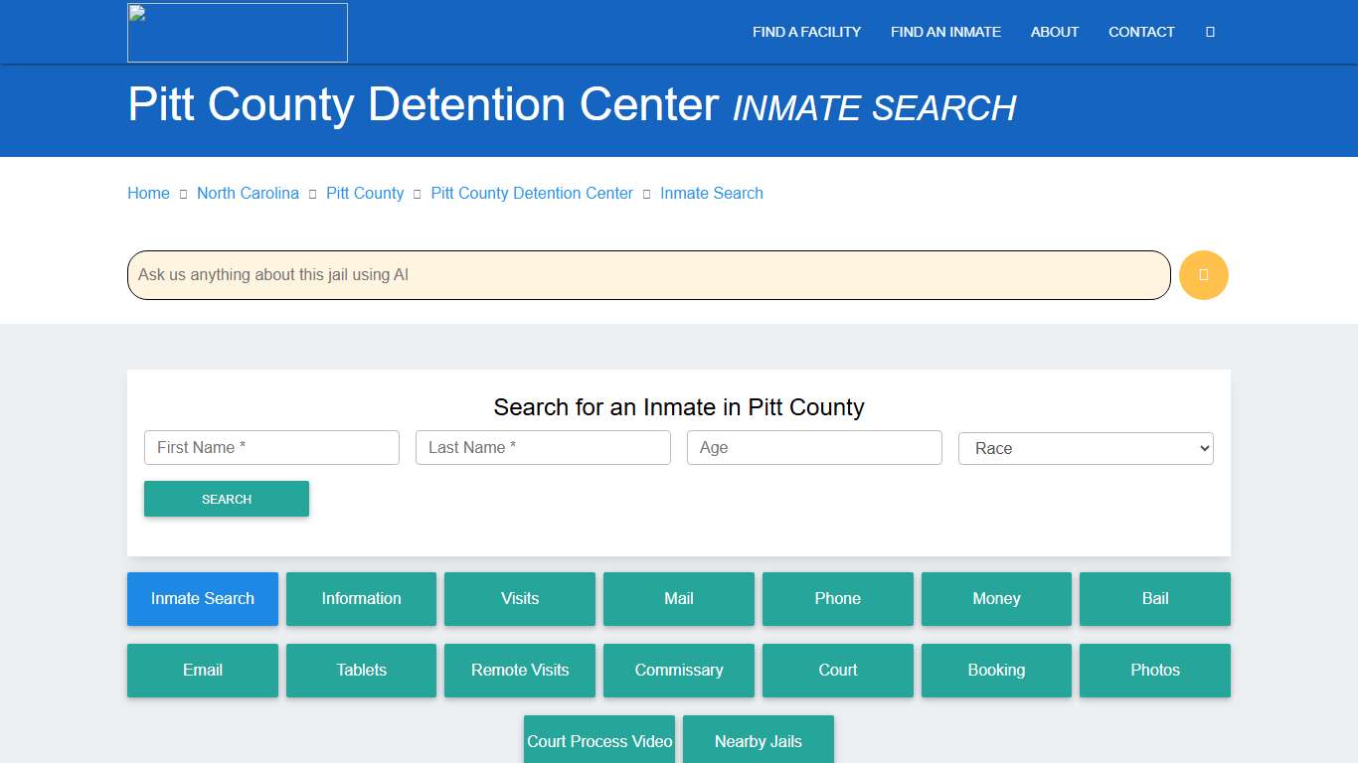Click the orange AI chat submit icon

1203,275
